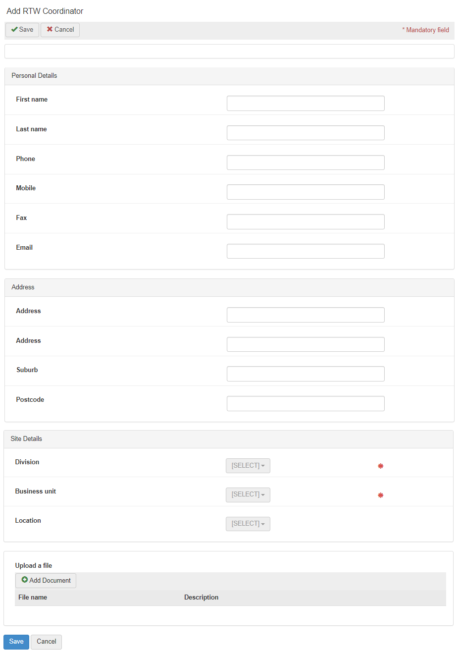Select the first Address input field
The image size is (459, 656).
click(306, 315)
